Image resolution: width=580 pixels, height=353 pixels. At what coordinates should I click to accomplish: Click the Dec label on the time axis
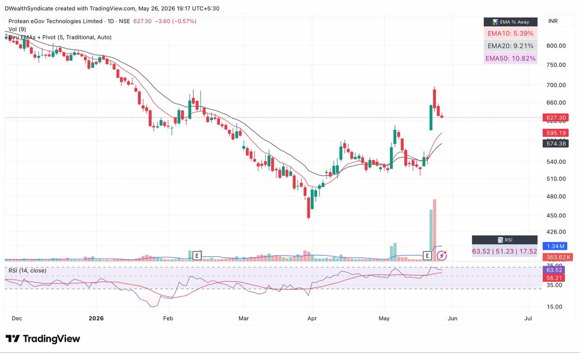click(16, 318)
